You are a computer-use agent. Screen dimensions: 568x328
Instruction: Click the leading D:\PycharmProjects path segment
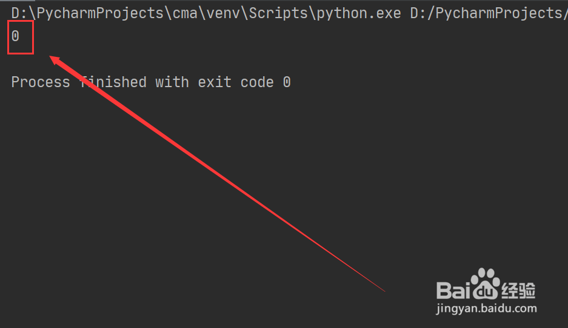coord(88,13)
